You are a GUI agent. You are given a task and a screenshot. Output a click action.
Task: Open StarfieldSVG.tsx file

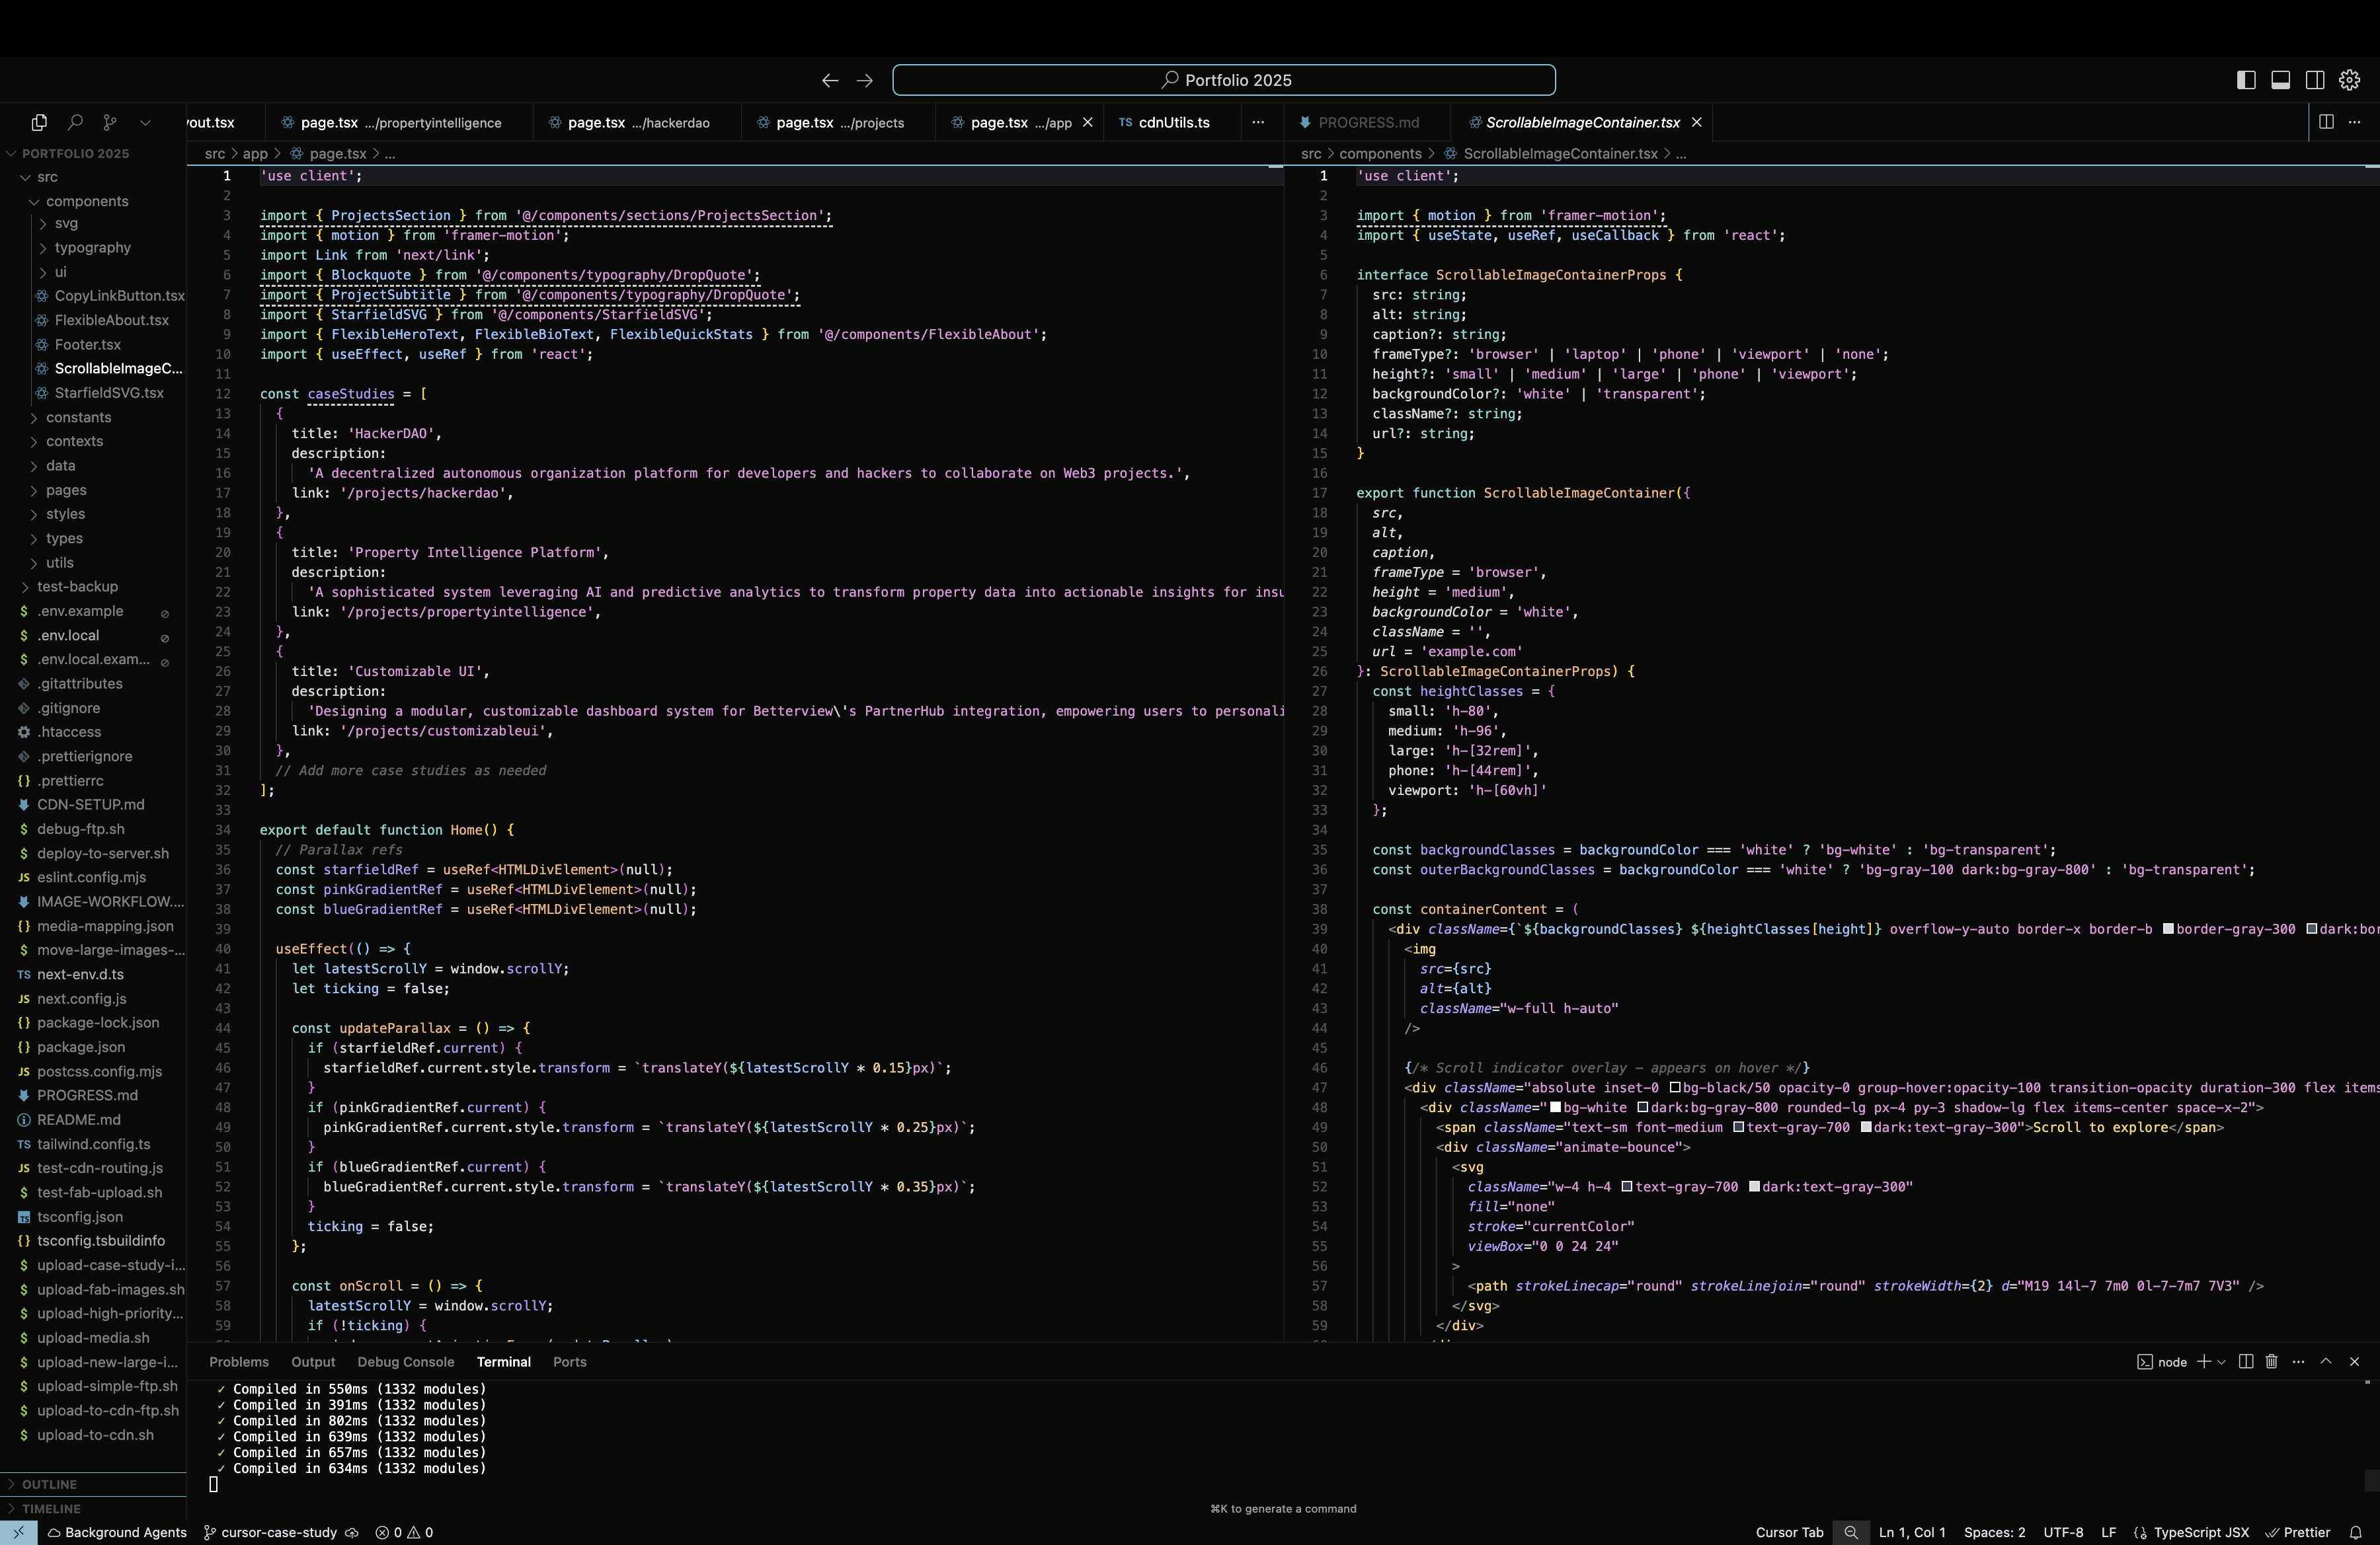tap(109, 393)
